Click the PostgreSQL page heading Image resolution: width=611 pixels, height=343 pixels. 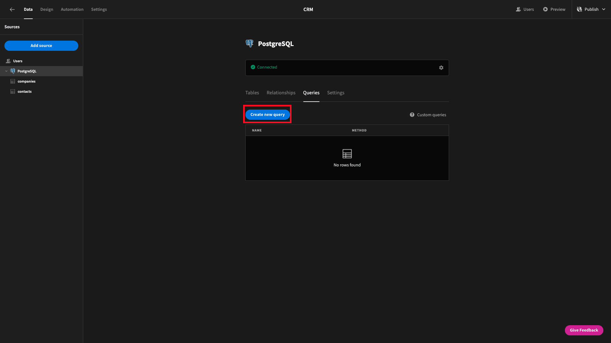276,44
